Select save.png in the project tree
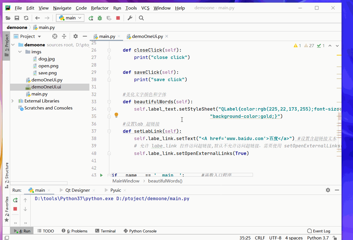 click(x=47, y=73)
